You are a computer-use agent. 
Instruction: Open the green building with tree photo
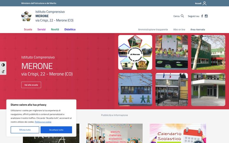[x=208, y=52]
